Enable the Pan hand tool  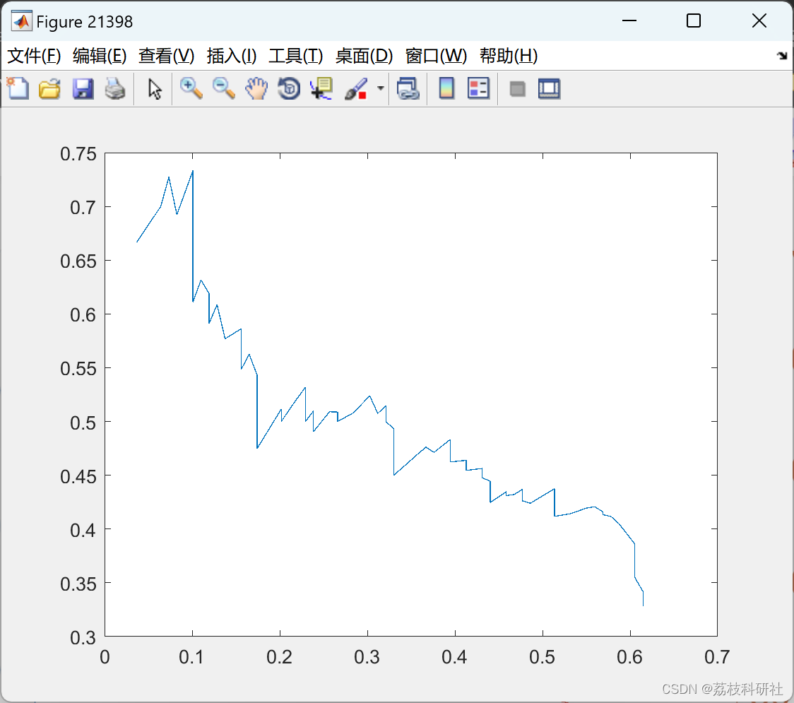pos(256,89)
